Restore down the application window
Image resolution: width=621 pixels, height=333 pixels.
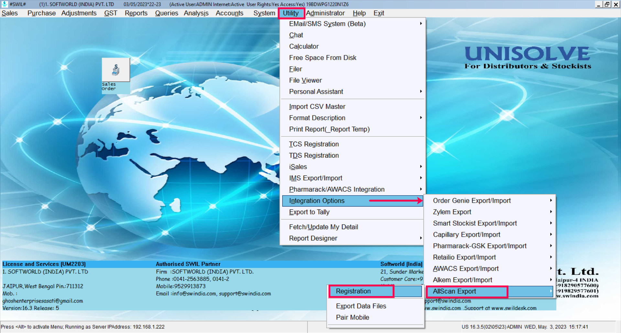[607, 4]
